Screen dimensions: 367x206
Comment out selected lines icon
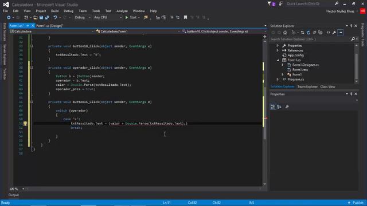tap(172, 18)
